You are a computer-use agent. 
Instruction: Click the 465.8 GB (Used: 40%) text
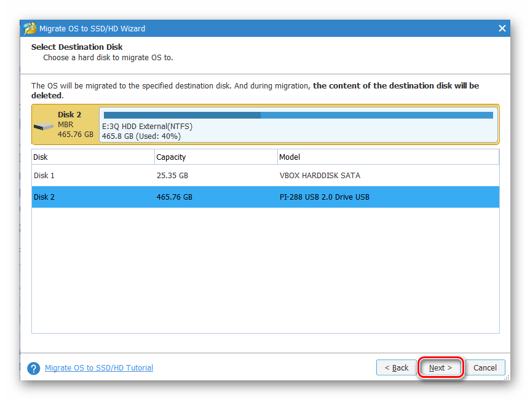pos(141,136)
